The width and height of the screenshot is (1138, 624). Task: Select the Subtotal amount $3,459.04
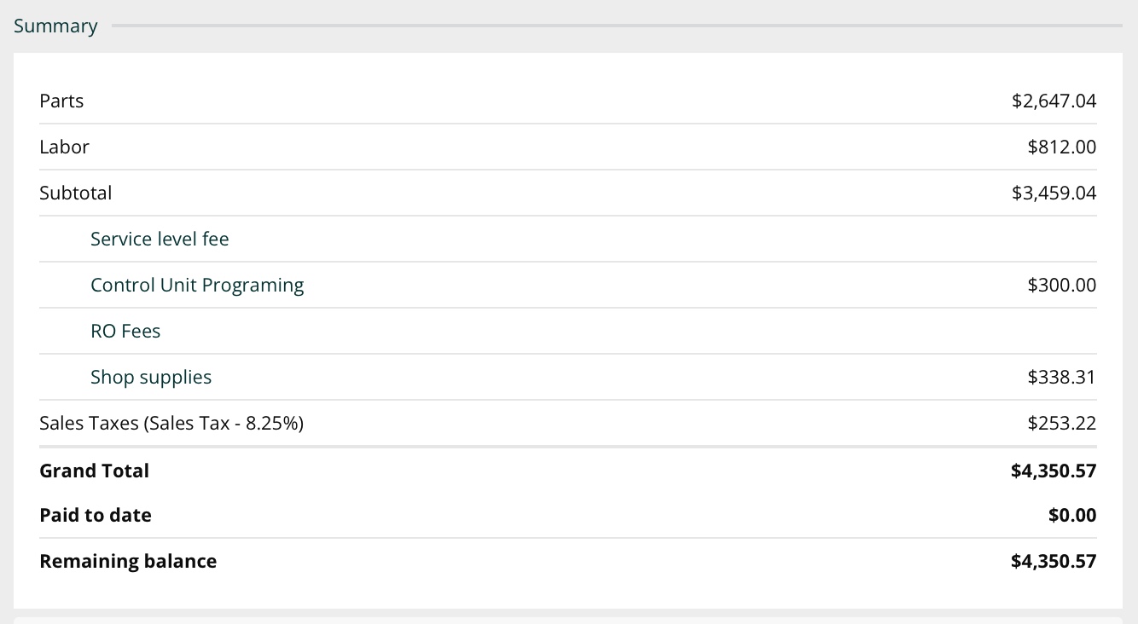pos(1054,194)
